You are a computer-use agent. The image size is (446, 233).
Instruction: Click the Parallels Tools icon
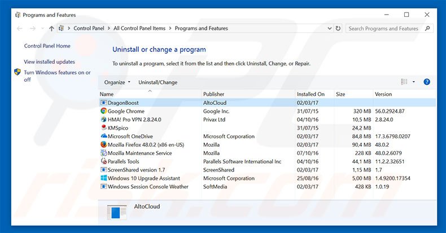(103, 161)
